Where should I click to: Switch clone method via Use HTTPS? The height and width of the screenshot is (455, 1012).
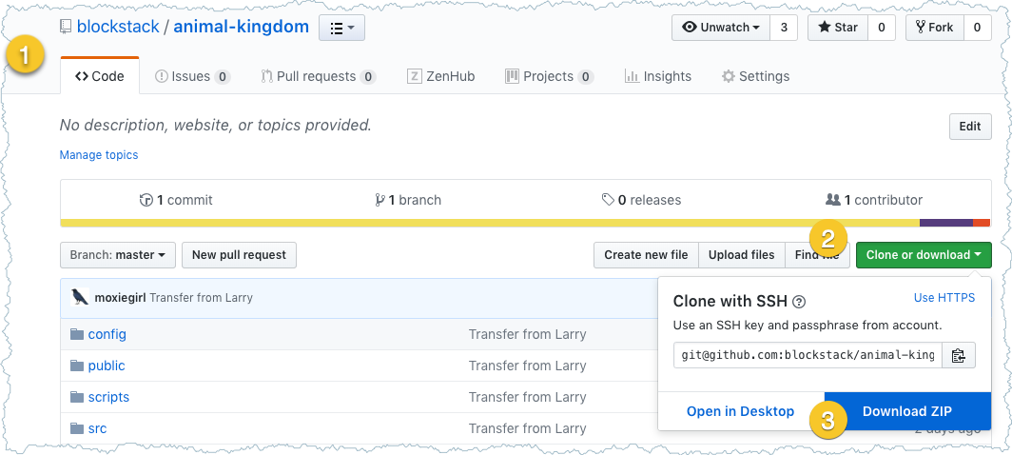[x=944, y=298]
